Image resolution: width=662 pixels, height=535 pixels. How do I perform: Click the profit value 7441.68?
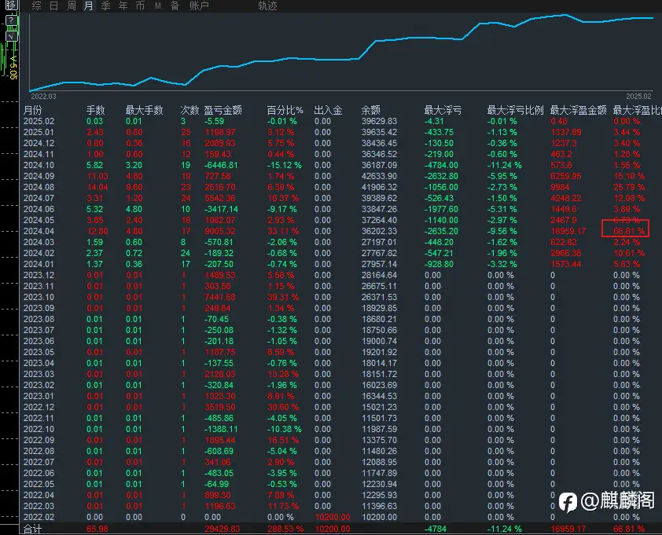(x=220, y=297)
